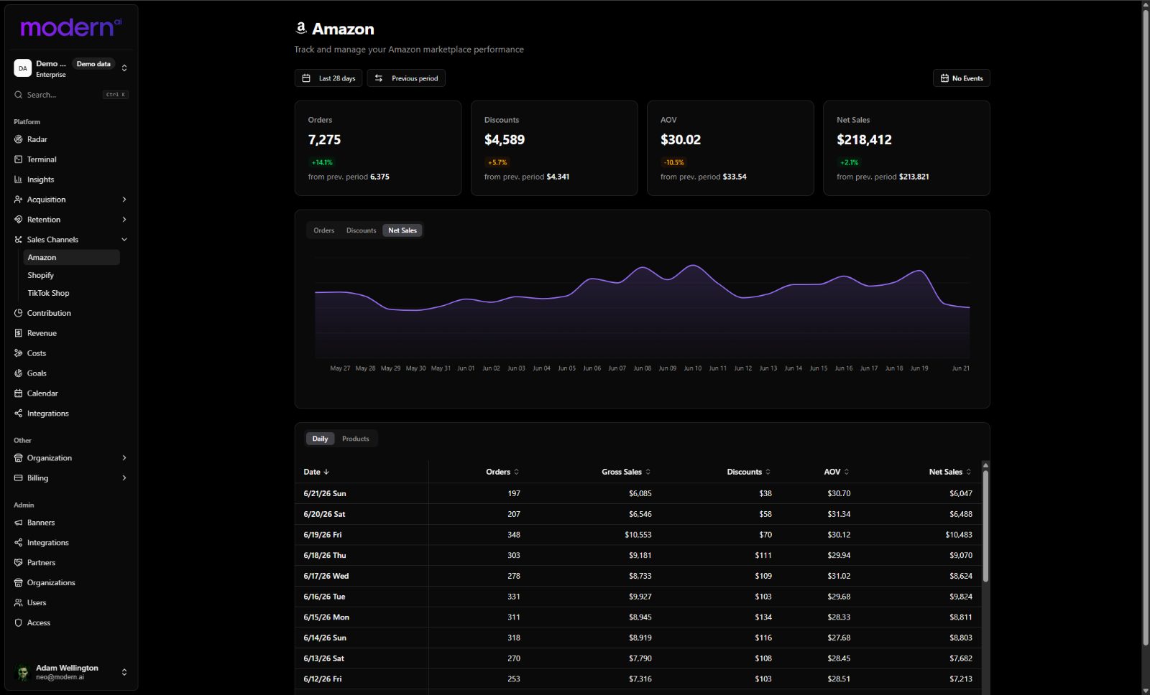1150x695 pixels.
Task: Switch chart to Discounts tab
Action: click(x=361, y=230)
